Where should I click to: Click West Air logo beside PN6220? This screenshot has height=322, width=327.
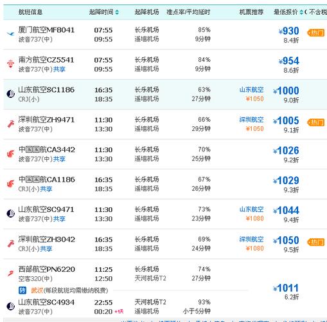(x=10, y=273)
